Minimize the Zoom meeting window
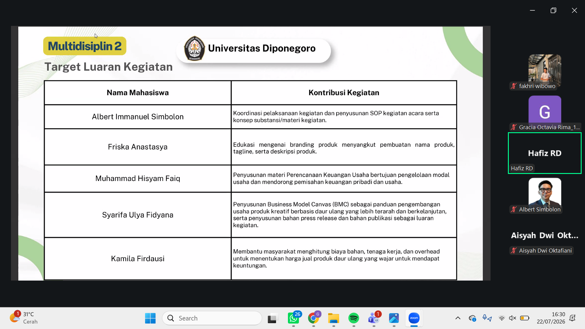Screen dimensions: 585x329 pyautogui.click(x=532, y=10)
